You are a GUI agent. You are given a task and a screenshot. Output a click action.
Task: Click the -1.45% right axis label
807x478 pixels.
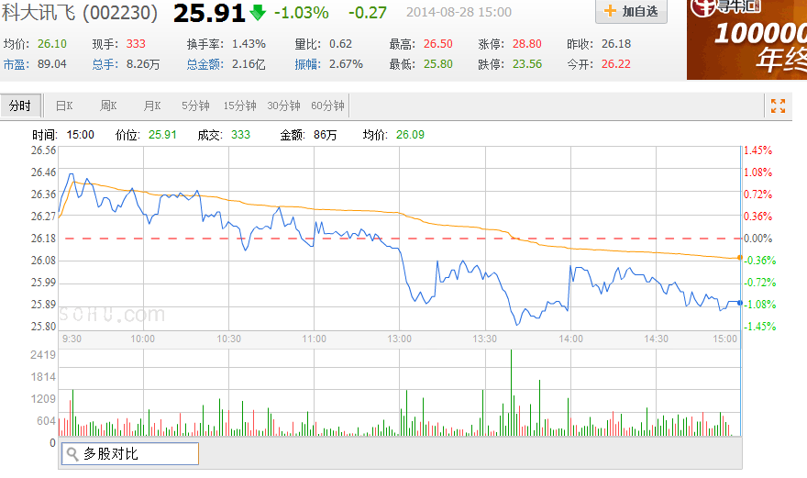[759, 327]
